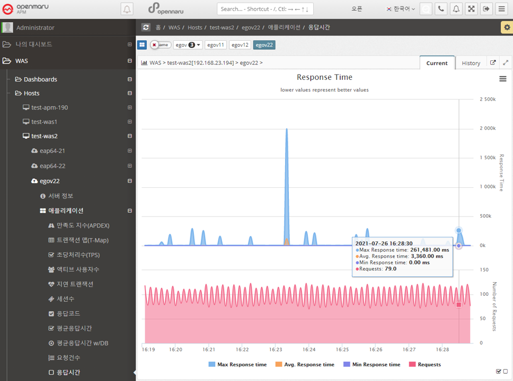Open the yellow settings gear

pyautogui.click(x=507, y=28)
